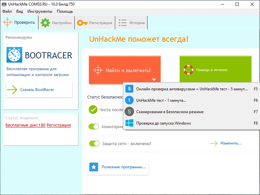Click the Скачать BootRacer link

tap(37, 90)
